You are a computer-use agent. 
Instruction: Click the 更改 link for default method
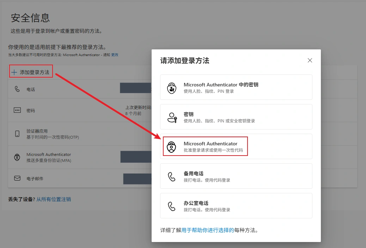(x=115, y=55)
